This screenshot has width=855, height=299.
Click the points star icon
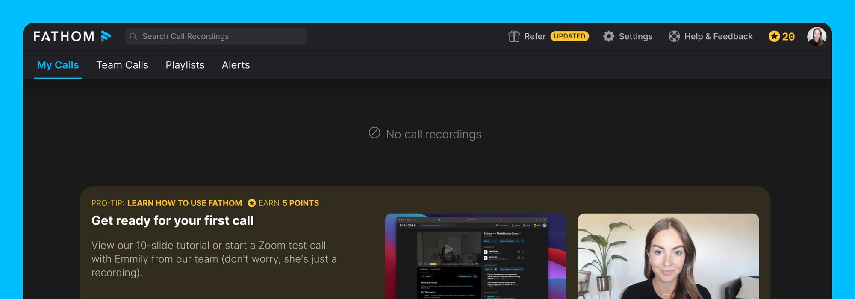[x=774, y=36]
